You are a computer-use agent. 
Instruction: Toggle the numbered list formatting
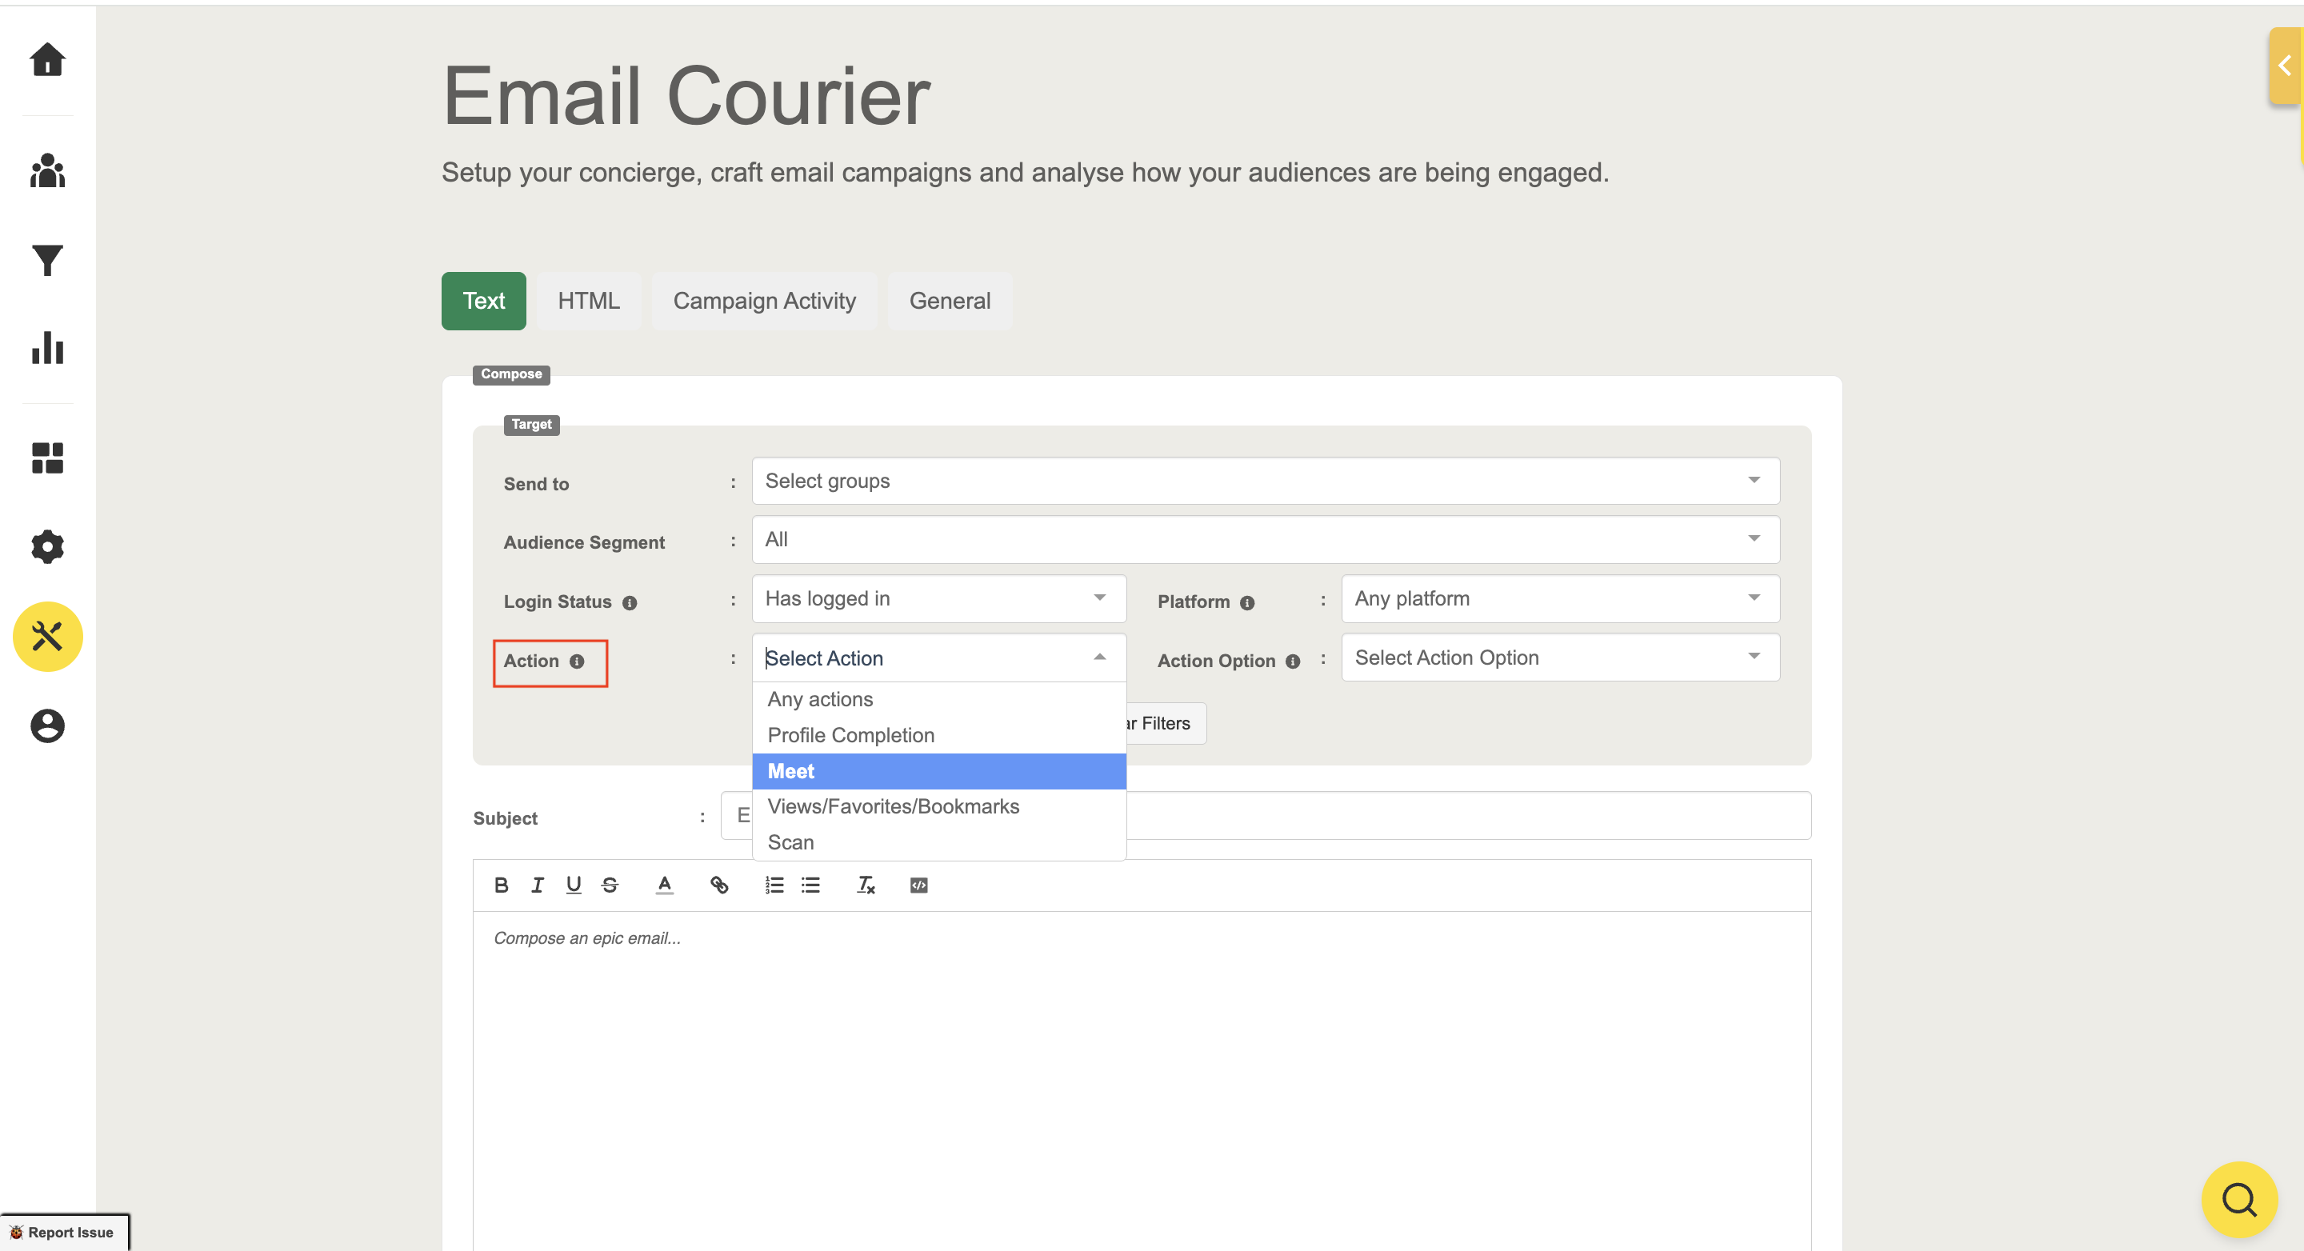[774, 885]
